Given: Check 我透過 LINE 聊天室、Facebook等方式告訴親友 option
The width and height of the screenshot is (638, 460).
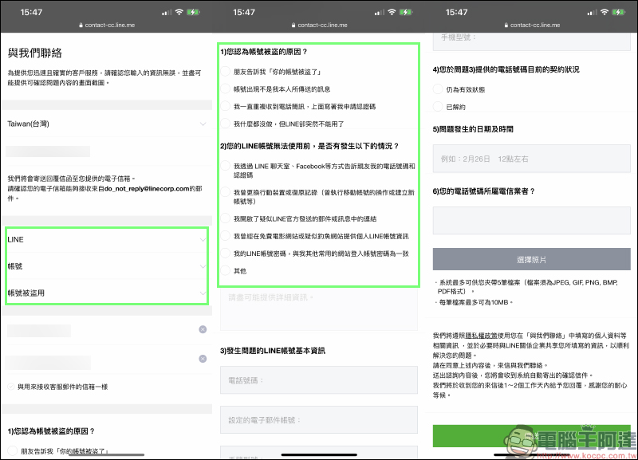Looking at the screenshot, I should (226, 166).
